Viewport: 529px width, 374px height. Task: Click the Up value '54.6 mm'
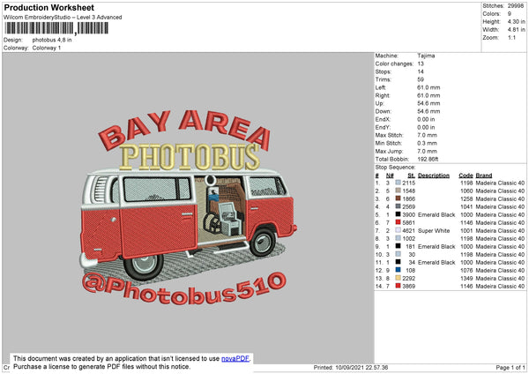pyautogui.click(x=428, y=103)
